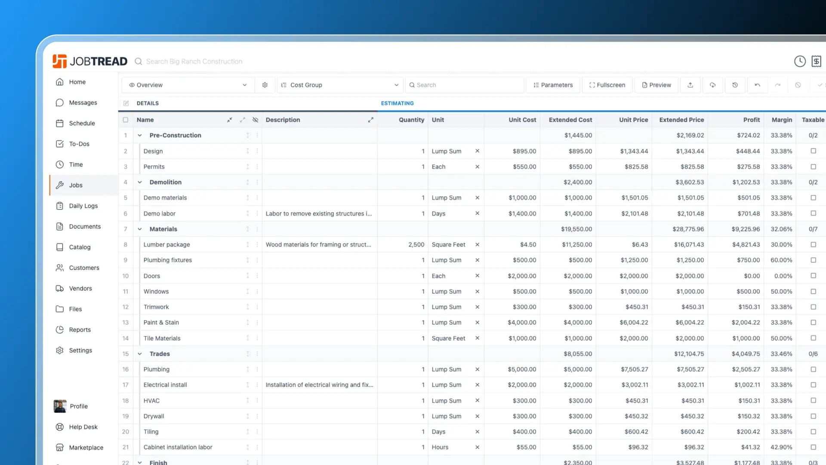Collapse the Demolition group

(x=140, y=182)
